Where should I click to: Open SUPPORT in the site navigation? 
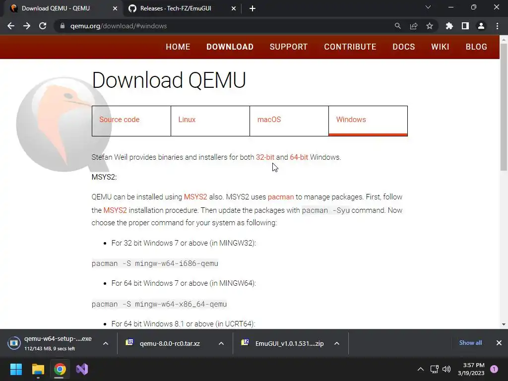pyautogui.click(x=288, y=47)
